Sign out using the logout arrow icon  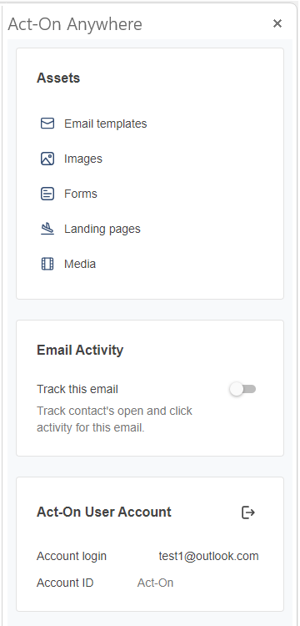click(x=248, y=512)
